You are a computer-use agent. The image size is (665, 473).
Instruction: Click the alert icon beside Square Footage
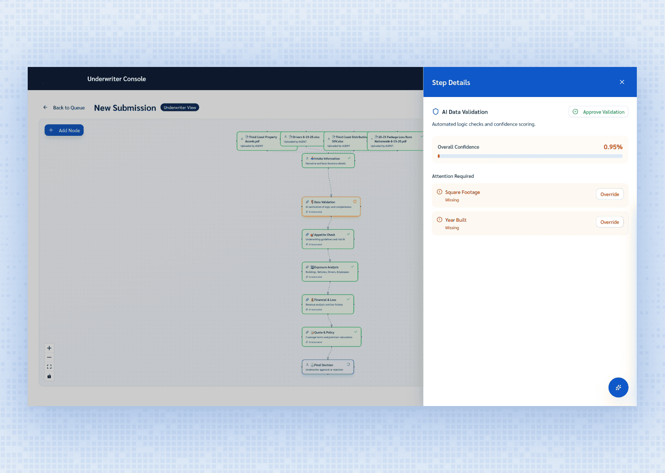(439, 192)
